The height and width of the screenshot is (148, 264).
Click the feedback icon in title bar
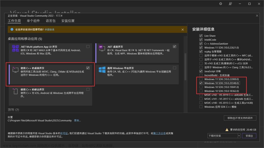(230, 4)
